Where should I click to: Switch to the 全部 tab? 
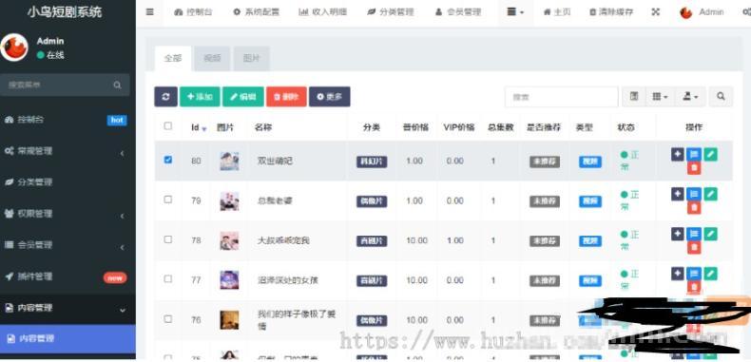(173, 58)
